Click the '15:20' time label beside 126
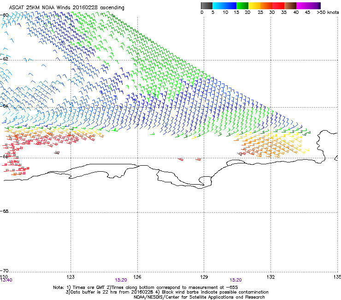The width and height of the screenshot is (341, 300). point(121,280)
